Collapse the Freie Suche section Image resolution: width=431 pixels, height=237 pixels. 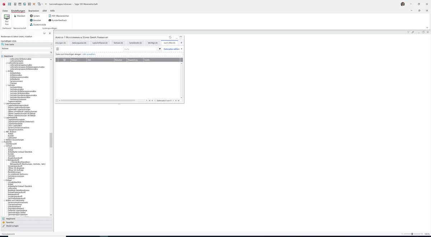tap(51, 45)
